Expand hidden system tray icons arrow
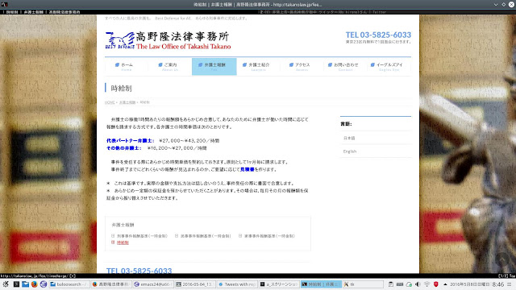The width and height of the screenshot is (516, 290). pos(445,284)
